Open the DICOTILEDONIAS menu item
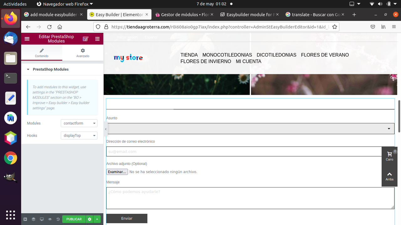 tap(276, 55)
